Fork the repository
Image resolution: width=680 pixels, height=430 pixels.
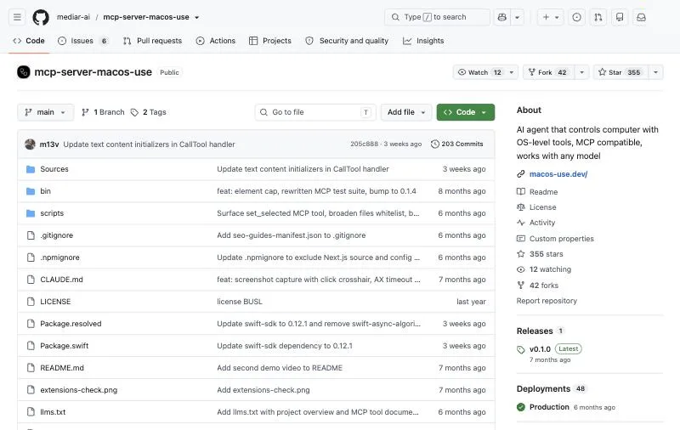tap(549, 72)
